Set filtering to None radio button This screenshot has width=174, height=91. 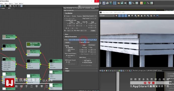[x=67, y=51]
